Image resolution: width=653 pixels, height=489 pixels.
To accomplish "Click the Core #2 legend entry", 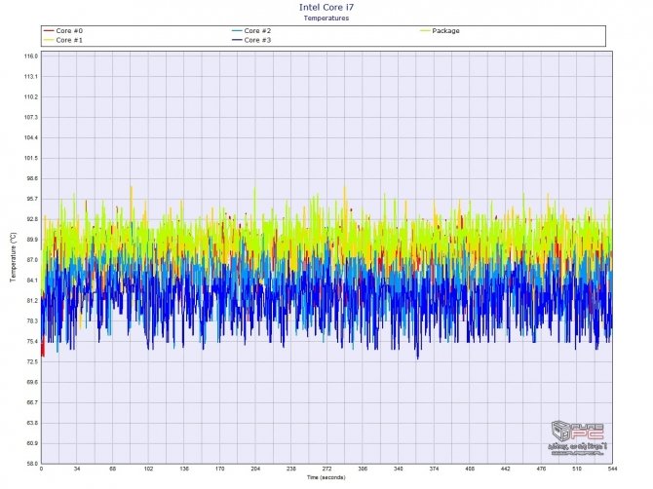I will point(251,31).
